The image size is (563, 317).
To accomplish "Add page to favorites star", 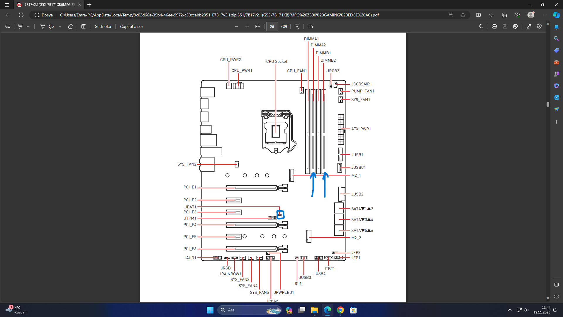I will tap(463, 15).
